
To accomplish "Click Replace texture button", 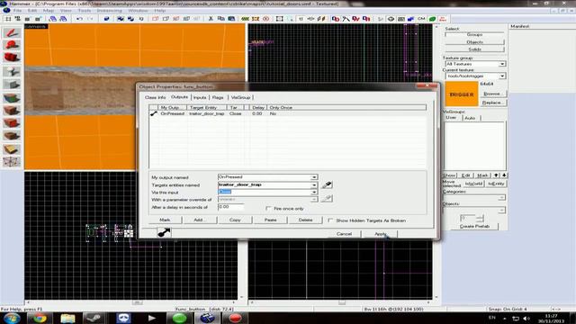I will tap(492, 103).
